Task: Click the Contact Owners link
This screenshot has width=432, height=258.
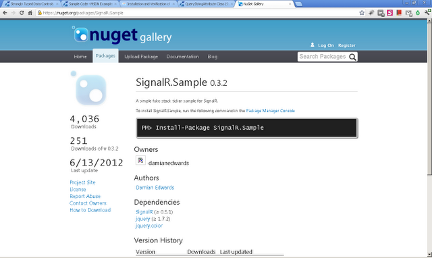Action: (88, 203)
